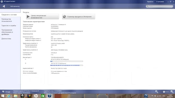Click the Технические характеристики heading
This screenshot has width=175, height=98.
34,22
